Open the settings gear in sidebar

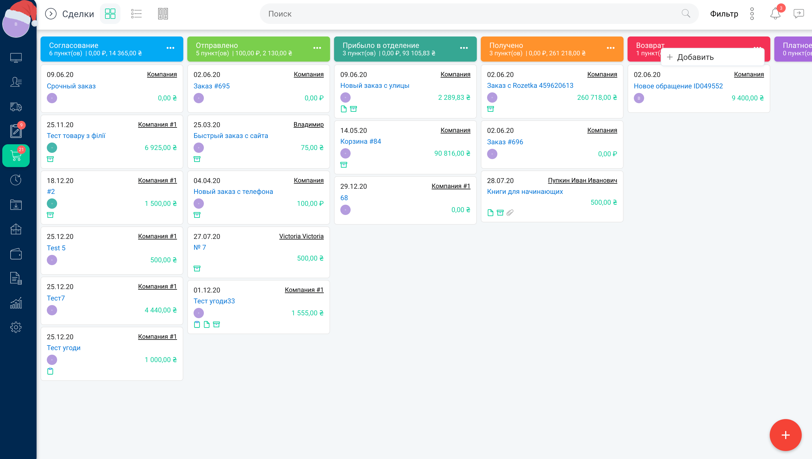tap(16, 327)
